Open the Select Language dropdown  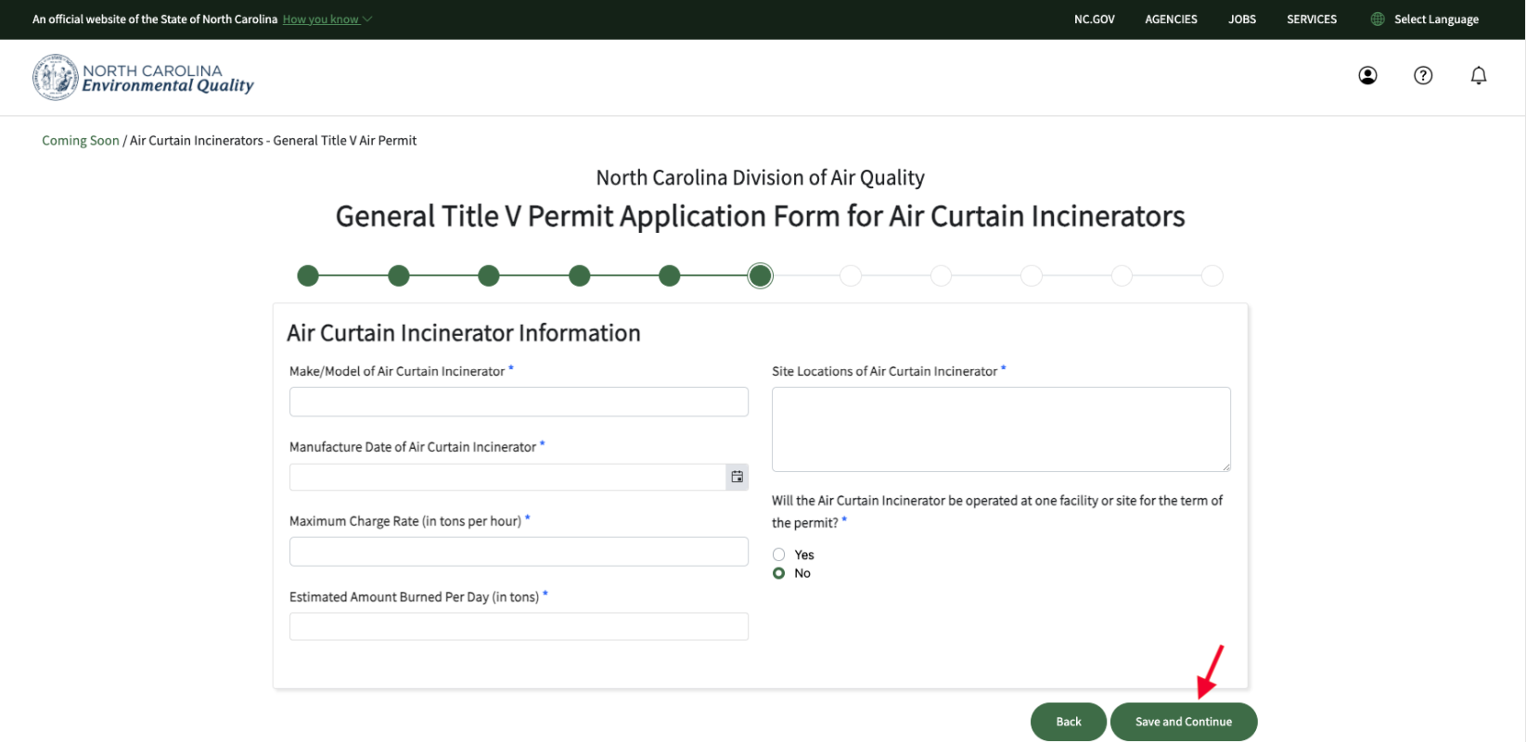coord(1435,19)
